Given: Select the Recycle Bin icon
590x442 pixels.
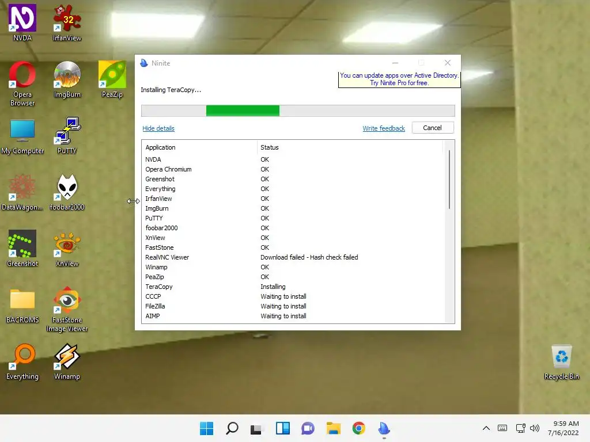Looking at the screenshot, I should (561, 361).
